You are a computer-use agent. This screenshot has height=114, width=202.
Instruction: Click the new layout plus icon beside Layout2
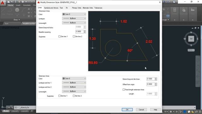pyautogui.click(x=32, y=111)
